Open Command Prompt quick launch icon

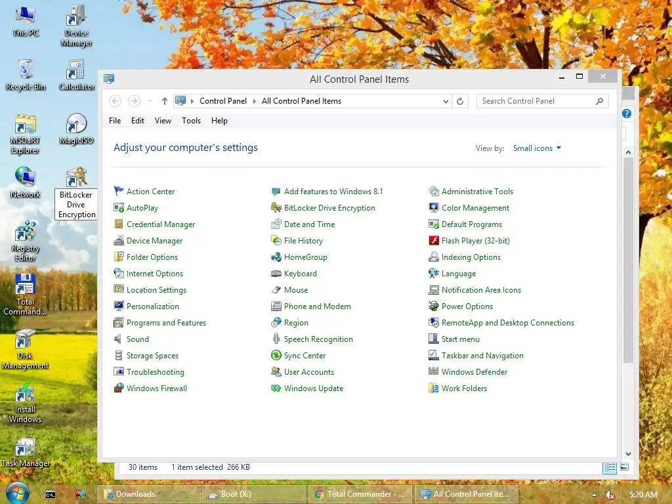point(51,495)
